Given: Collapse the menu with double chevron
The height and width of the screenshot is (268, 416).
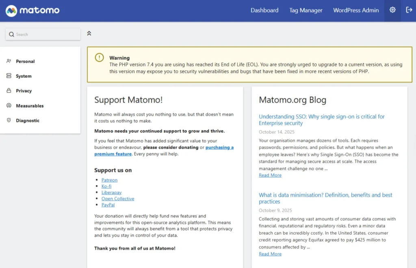Looking at the screenshot, I should (89, 33).
